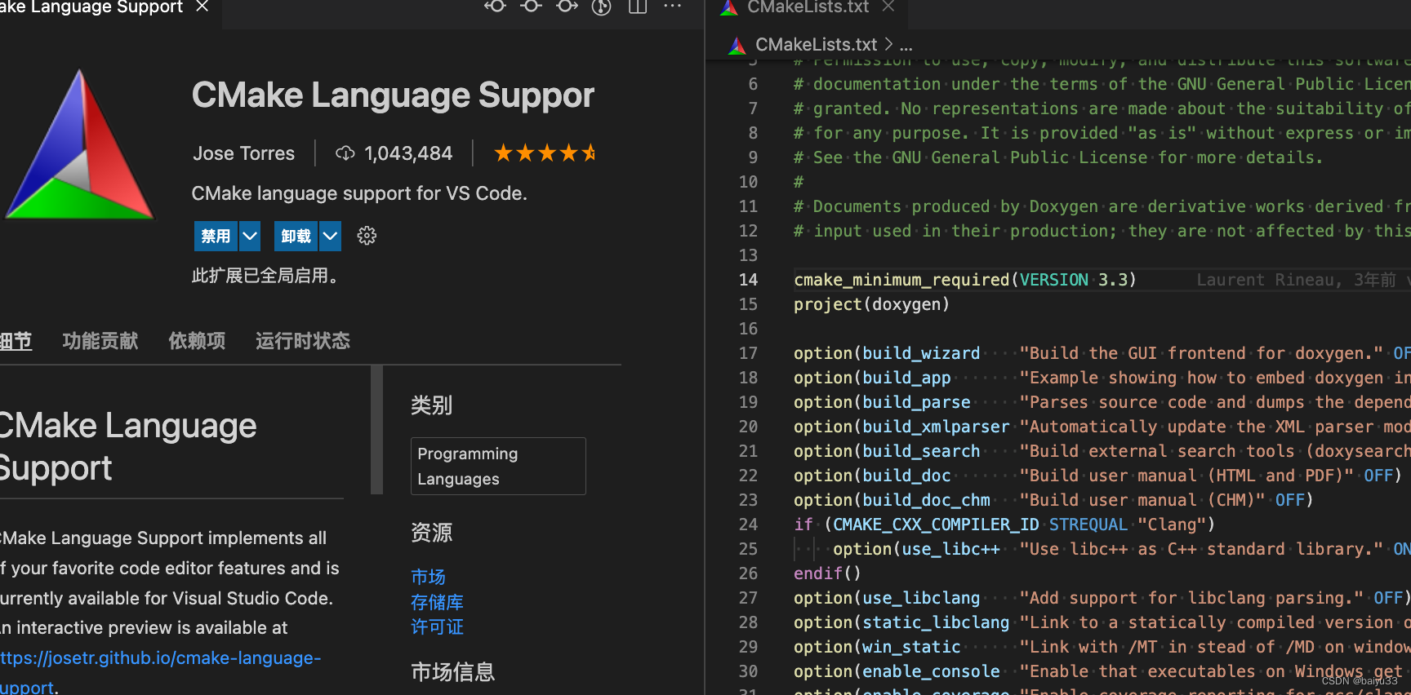Click the toggle file blame circle icon
Viewport: 1411px width, 695px height.
[531, 6]
